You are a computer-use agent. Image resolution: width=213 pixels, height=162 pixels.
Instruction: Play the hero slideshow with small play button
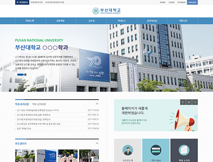pyautogui.click(x=26, y=74)
